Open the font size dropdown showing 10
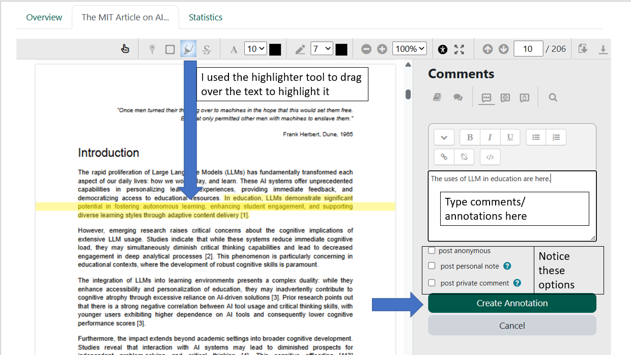Screen dimensions: 631x355 click(255, 48)
